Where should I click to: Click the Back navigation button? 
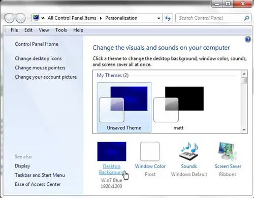click(x=9, y=18)
